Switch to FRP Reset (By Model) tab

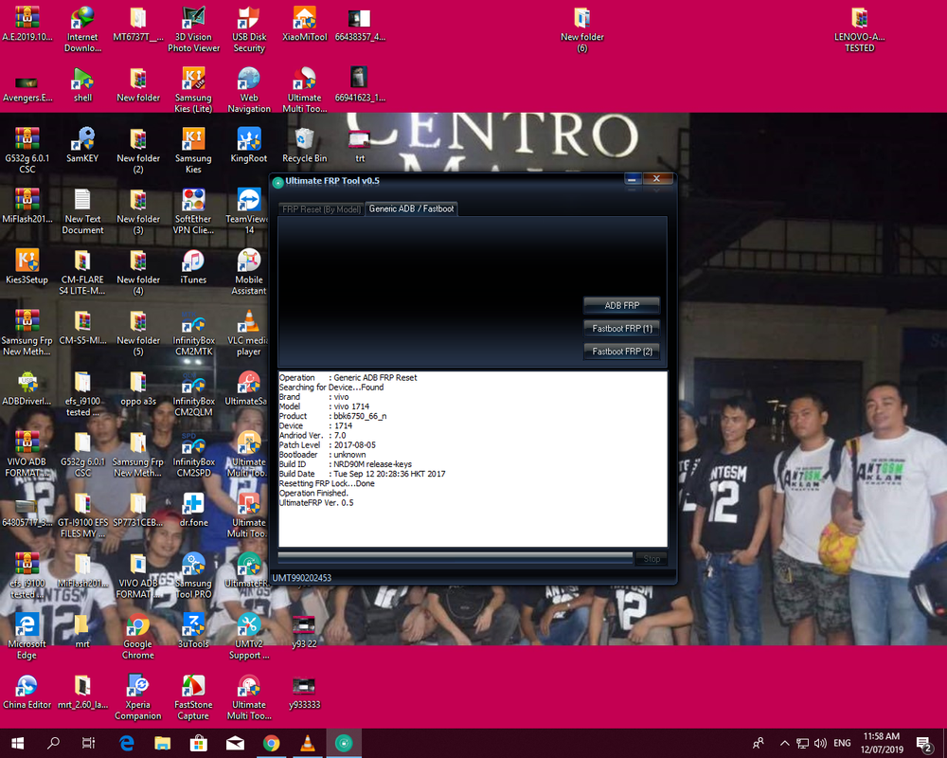click(x=321, y=209)
